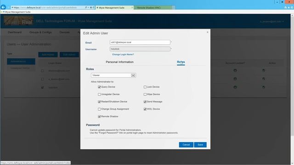Viewport: 294px width, 165px height.
Task: Click the Allow Administrator to: label
Action: pos(102,82)
